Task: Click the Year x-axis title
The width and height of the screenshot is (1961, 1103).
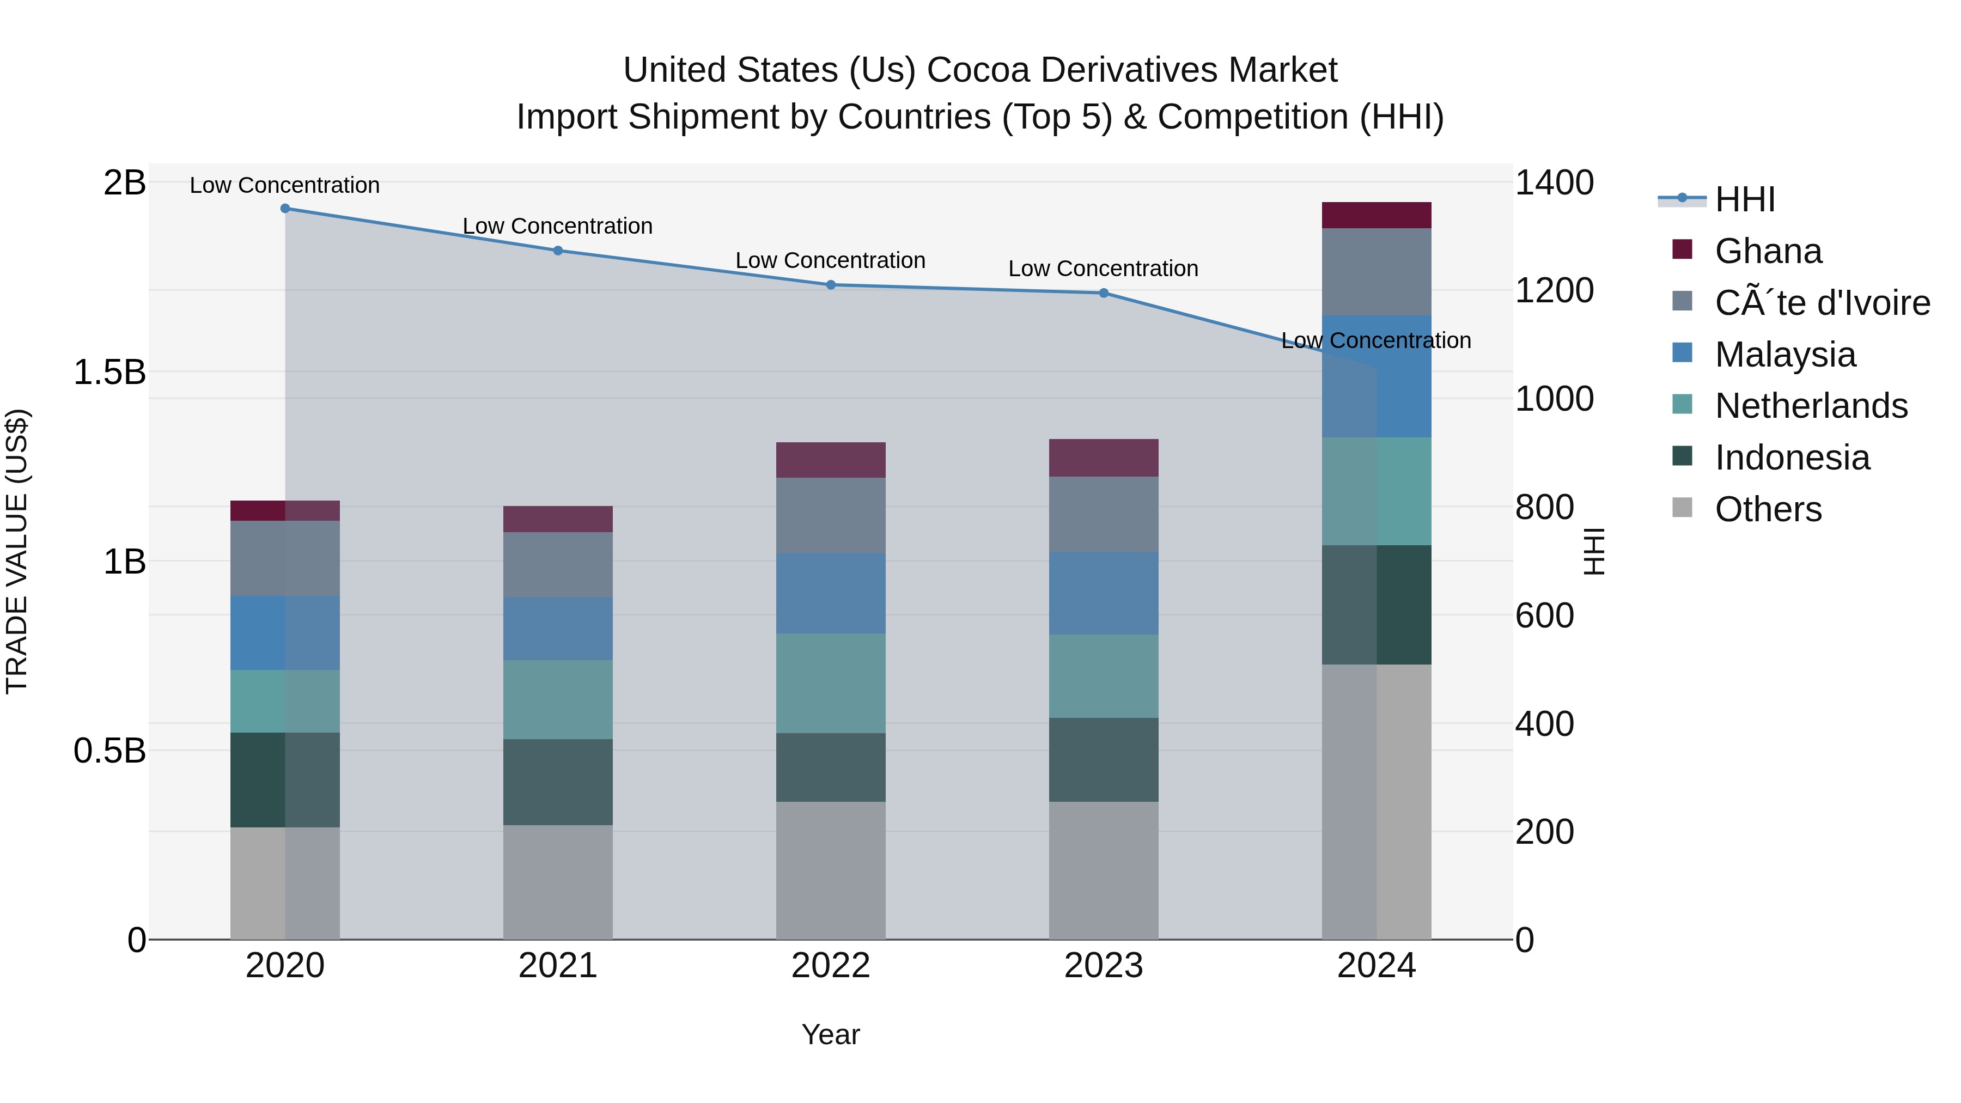Action: coord(831,1035)
